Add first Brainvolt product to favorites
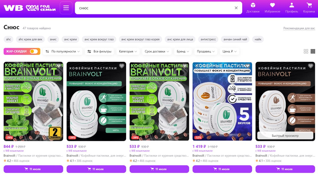The height and width of the screenshot is (180, 318). (59, 66)
